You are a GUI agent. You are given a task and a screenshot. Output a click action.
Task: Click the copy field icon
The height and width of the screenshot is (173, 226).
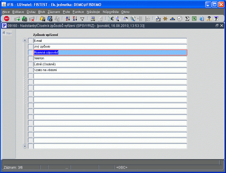coord(118,19)
